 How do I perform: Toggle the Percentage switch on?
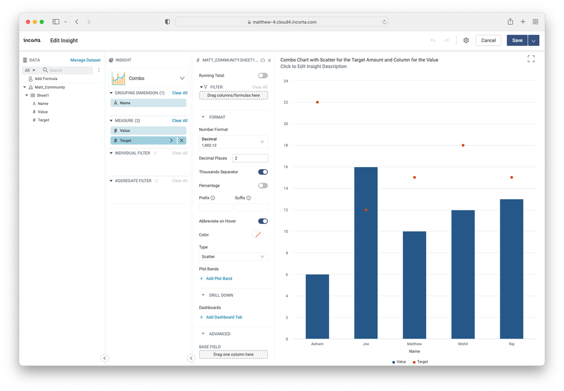coord(263,186)
